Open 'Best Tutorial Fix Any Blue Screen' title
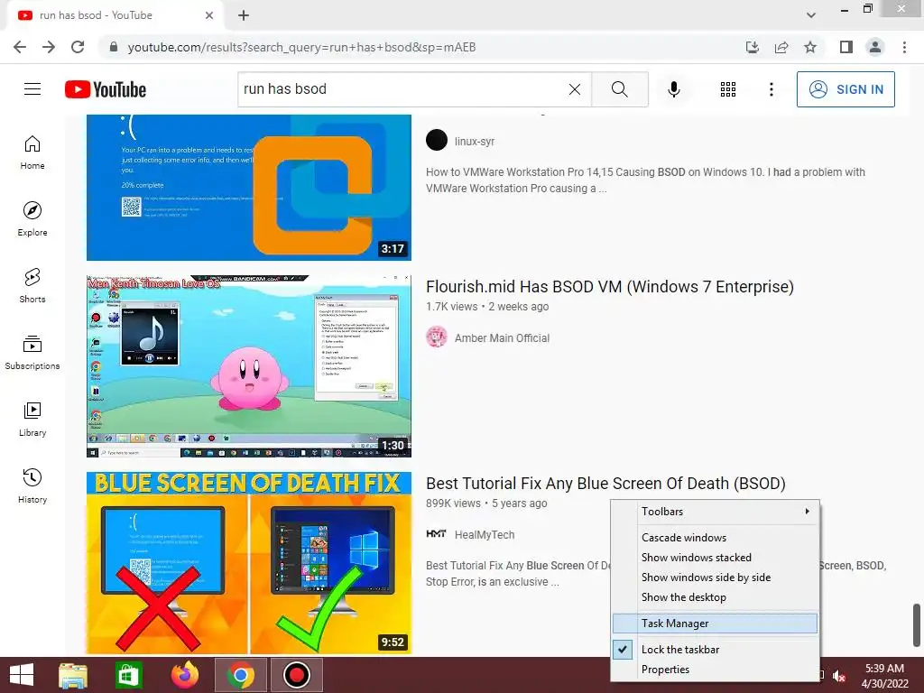The width and height of the screenshot is (924, 693). coord(605,484)
